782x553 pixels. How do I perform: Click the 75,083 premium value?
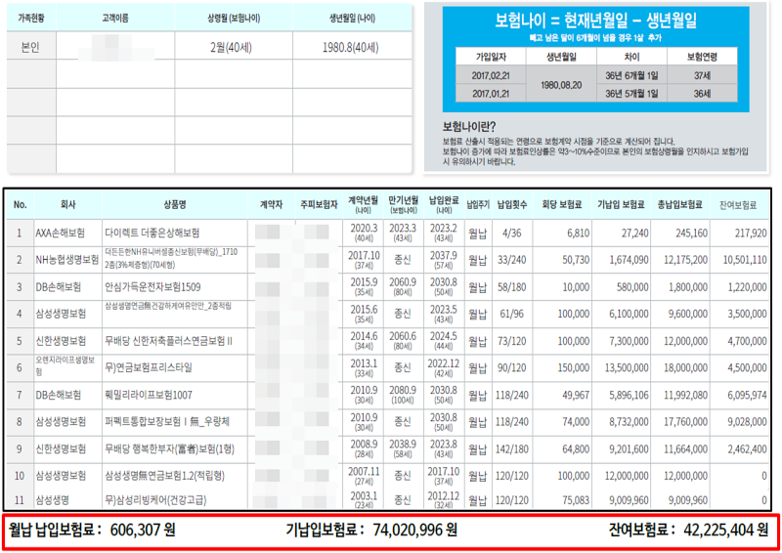pos(576,499)
